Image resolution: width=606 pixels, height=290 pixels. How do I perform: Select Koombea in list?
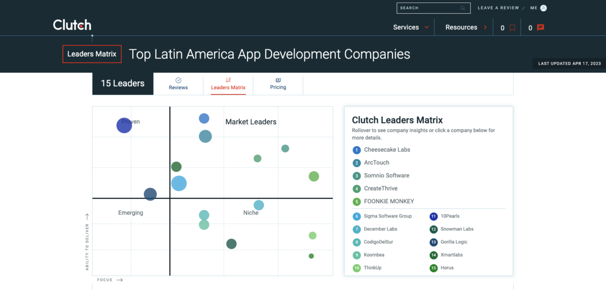pos(374,255)
